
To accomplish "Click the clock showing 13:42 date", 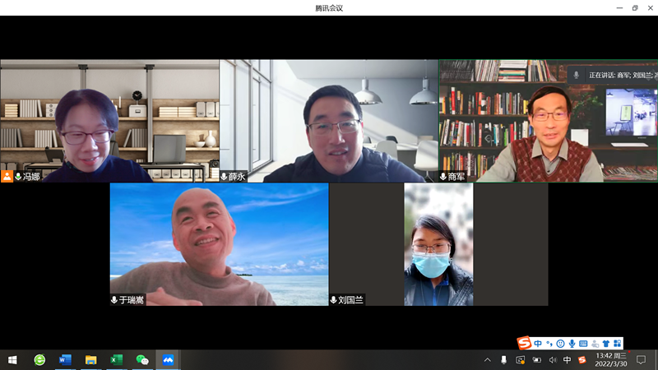I will [x=610, y=360].
